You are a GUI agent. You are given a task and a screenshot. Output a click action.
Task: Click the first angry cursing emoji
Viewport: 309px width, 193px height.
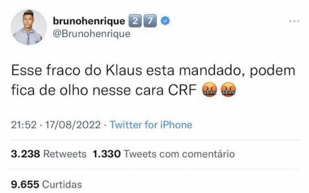click(x=210, y=89)
